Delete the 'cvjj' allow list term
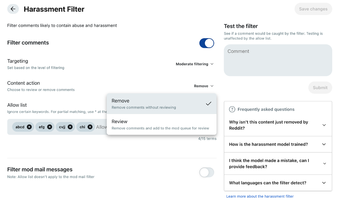Screen dimensions: 345x203 pos(70,127)
